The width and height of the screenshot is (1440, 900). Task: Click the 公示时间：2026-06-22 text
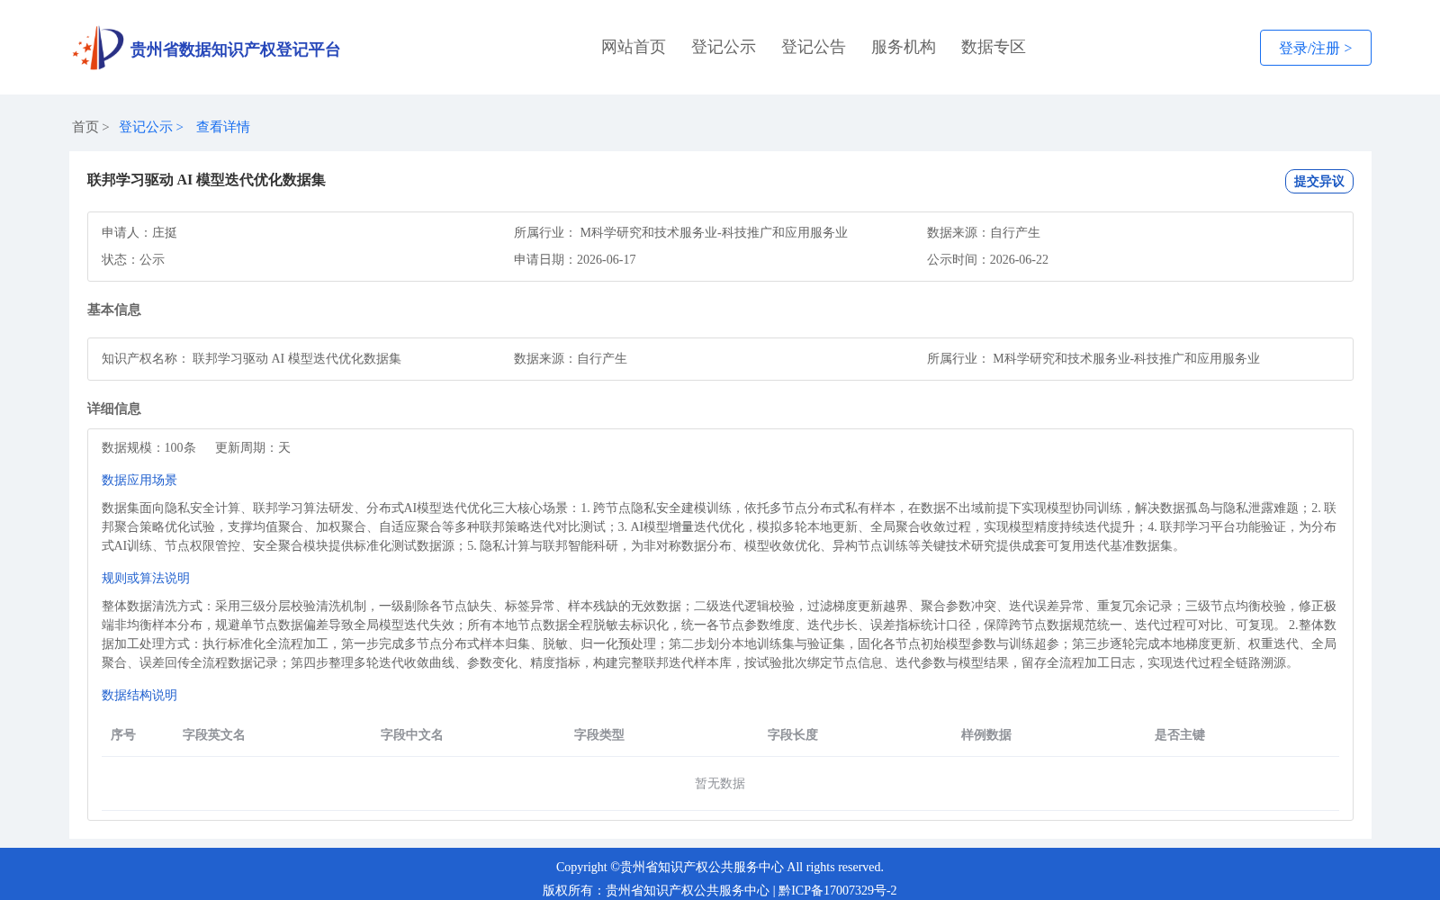[987, 259]
